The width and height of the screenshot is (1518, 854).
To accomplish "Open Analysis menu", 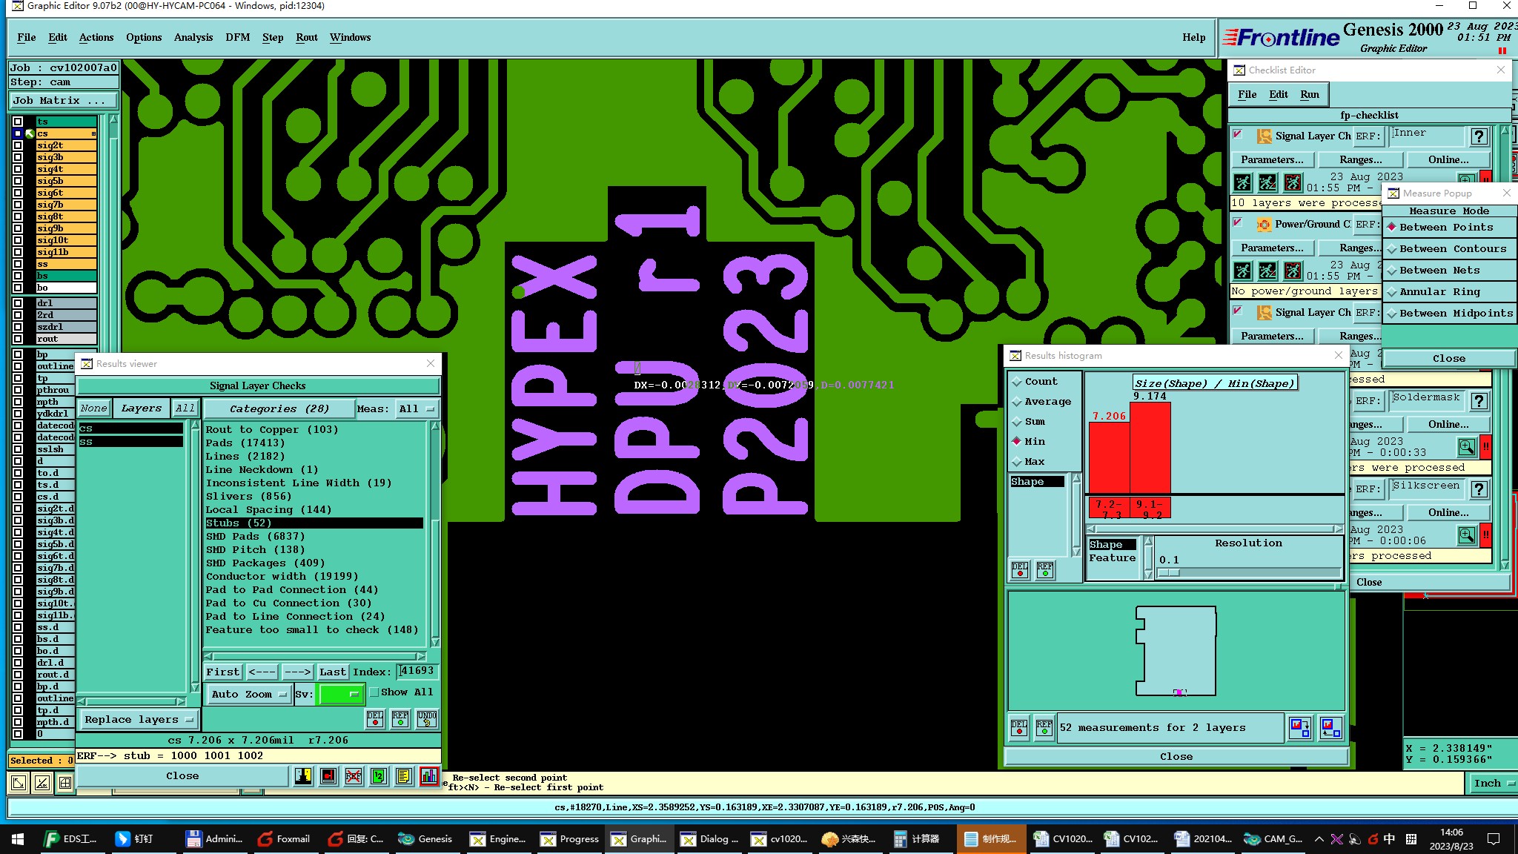I will pos(193,37).
